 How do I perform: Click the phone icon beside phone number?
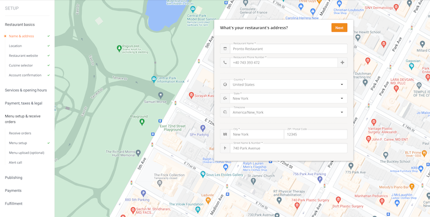click(x=225, y=63)
